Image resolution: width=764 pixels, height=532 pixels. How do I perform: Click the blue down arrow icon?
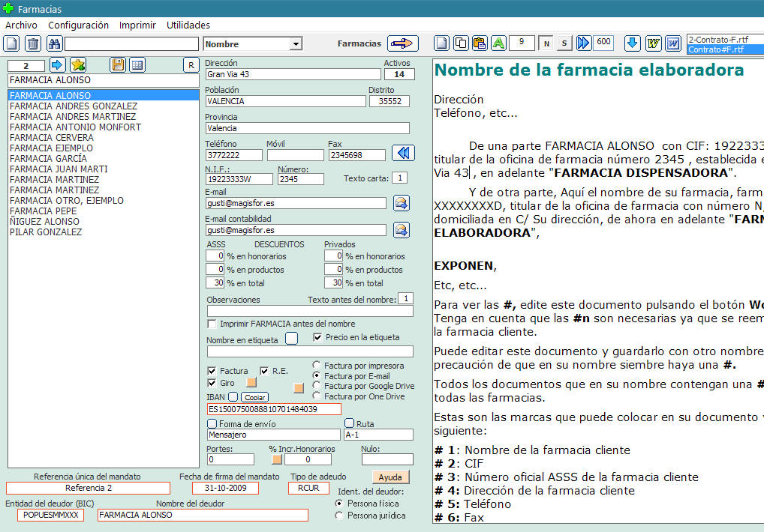tap(632, 43)
